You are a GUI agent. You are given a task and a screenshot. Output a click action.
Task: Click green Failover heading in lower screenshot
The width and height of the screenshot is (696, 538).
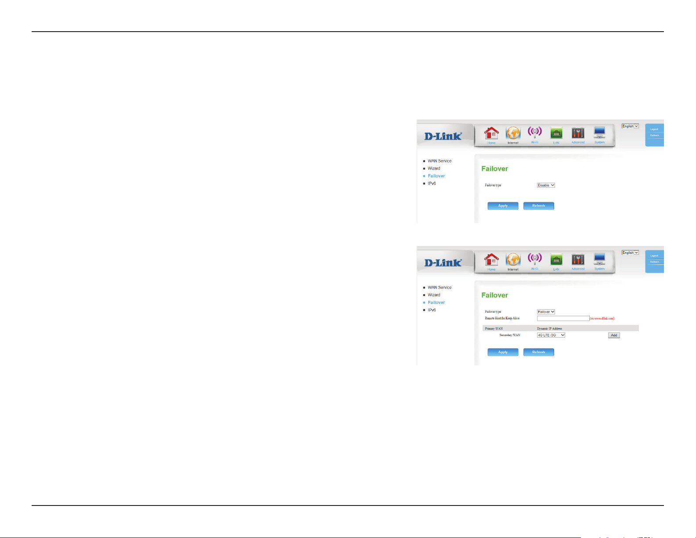click(494, 295)
